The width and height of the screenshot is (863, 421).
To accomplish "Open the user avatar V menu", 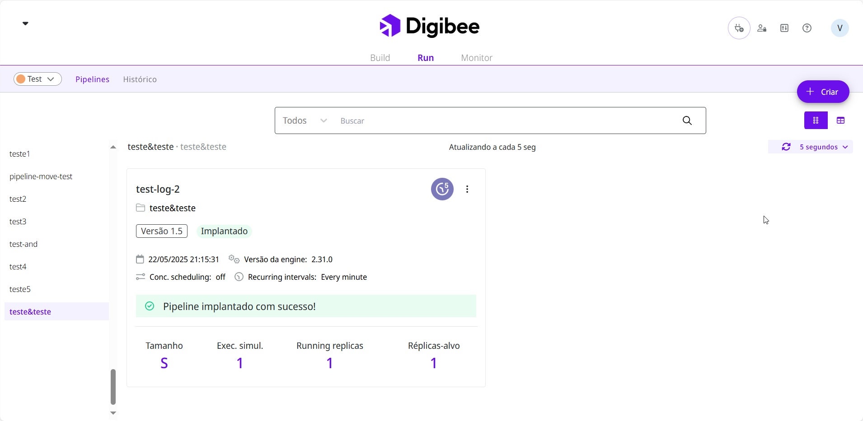I will point(840,28).
